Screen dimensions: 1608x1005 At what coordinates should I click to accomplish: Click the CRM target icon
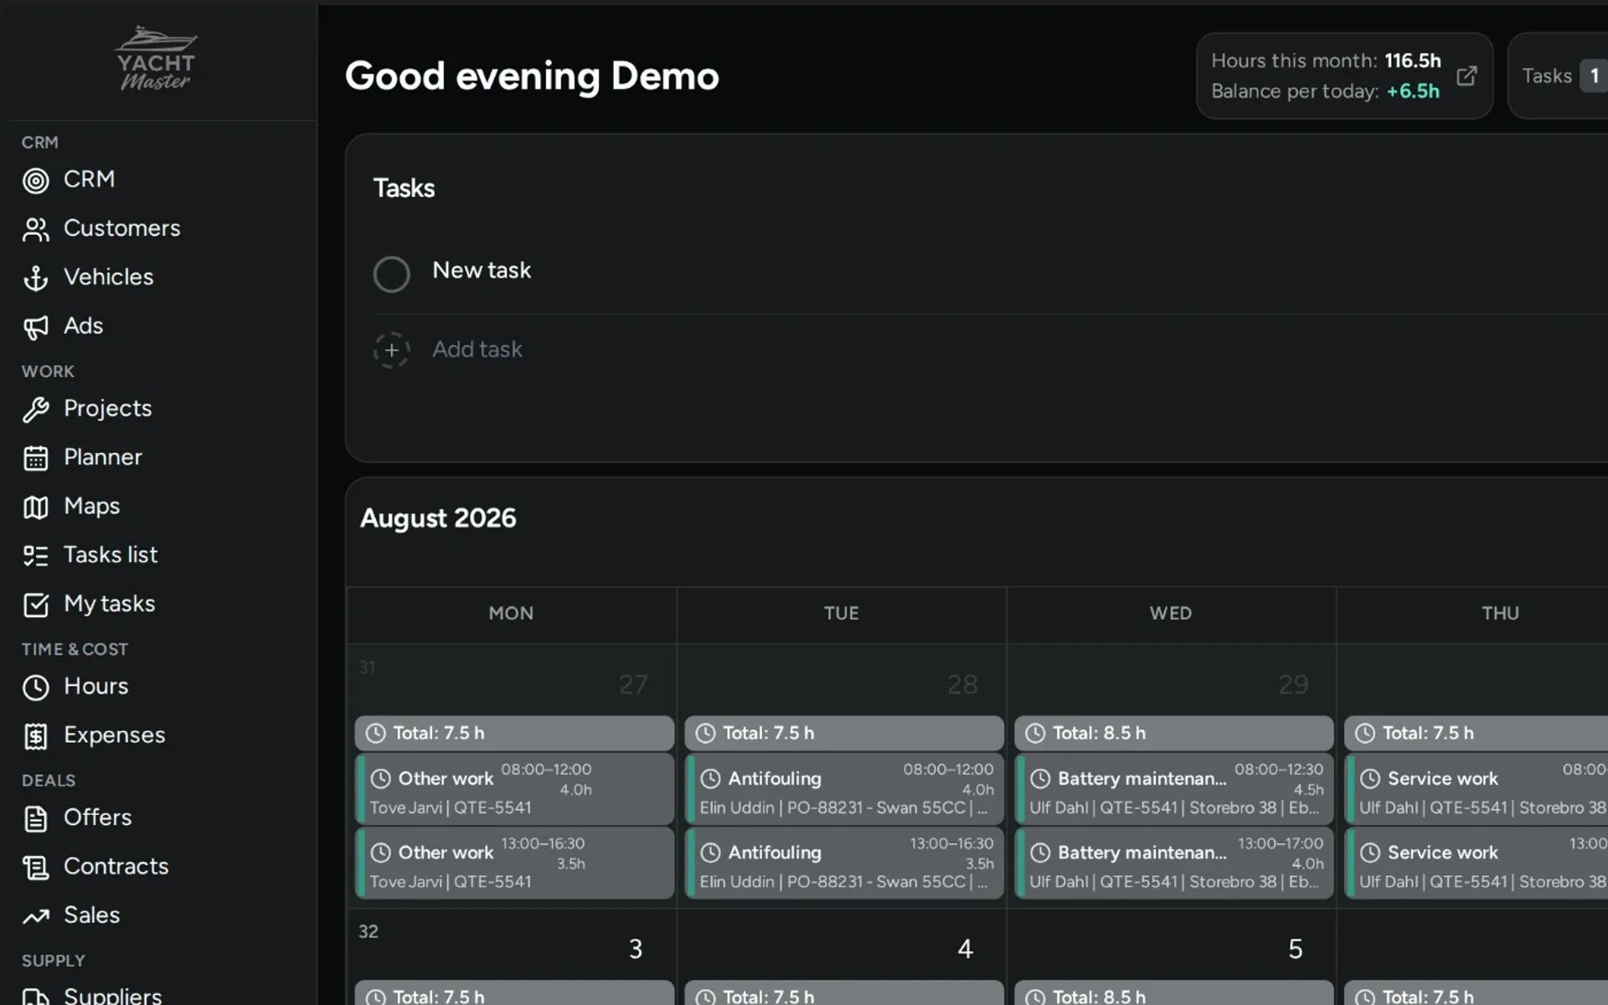pyautogui.click(x=35, y=180)
